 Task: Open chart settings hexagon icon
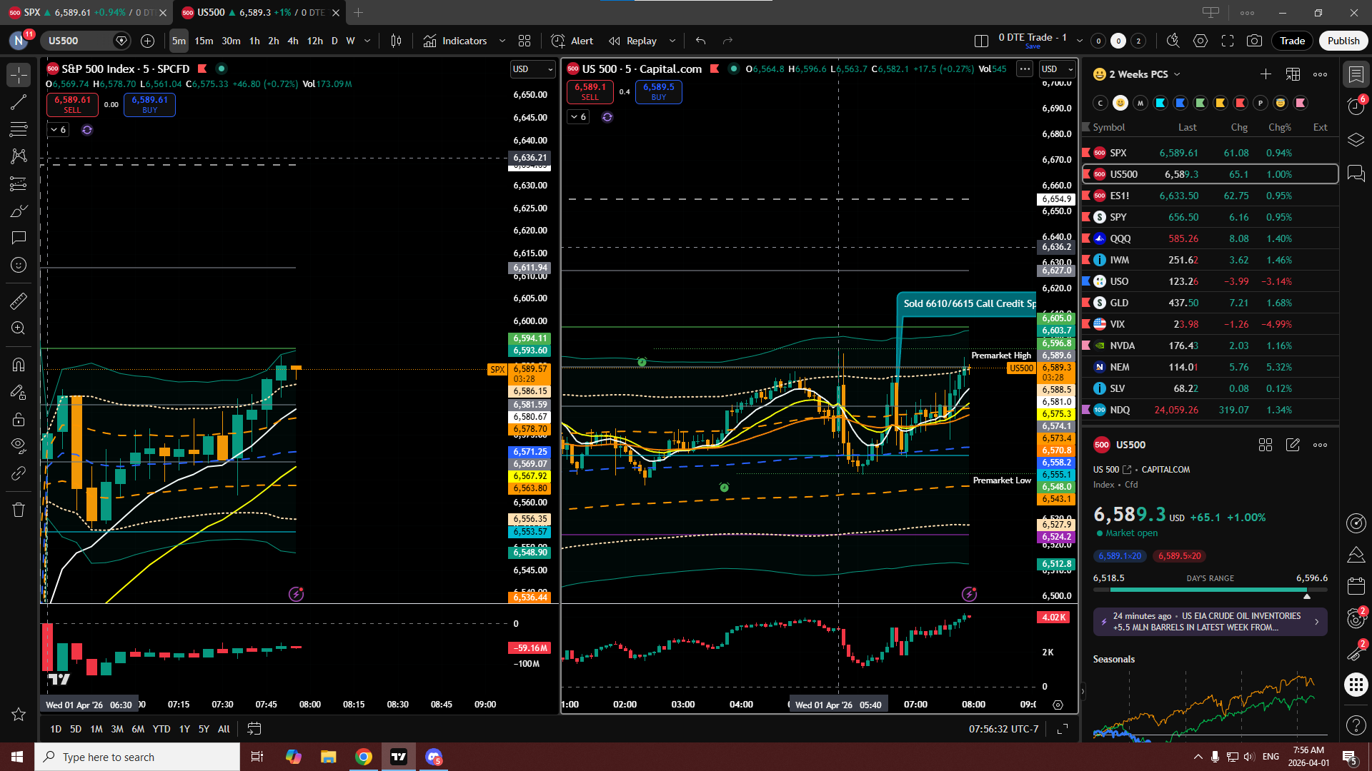(x=1200, y=41)
